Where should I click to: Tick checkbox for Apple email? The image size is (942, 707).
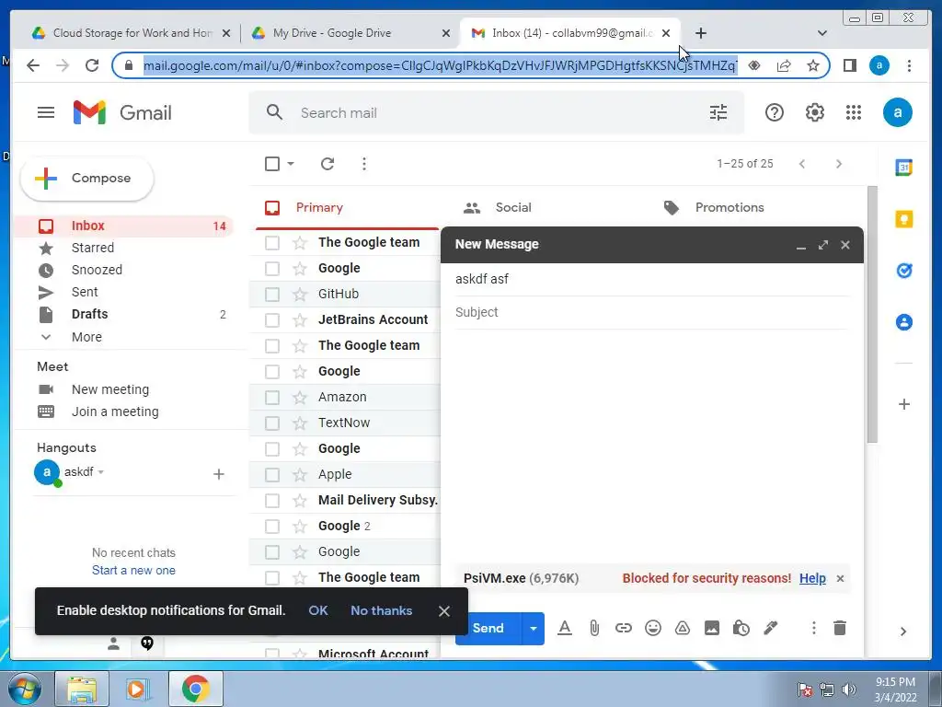click(x=272, y=475)
